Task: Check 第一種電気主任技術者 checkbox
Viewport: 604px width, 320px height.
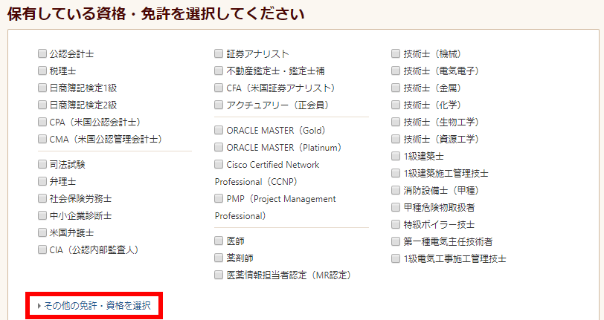Action: click(396, 241)
